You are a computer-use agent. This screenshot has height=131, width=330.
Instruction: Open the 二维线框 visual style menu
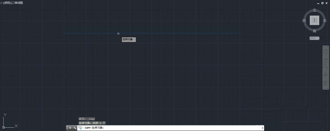[17, 3]
